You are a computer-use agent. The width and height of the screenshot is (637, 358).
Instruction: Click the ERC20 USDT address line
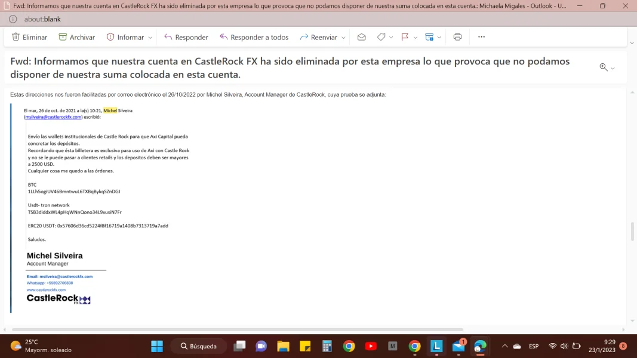pos(98,226)
